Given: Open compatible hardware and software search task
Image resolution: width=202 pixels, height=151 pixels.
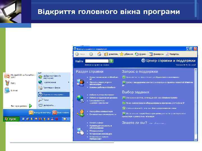Looking at the screenshot, I should tap(155, 103).
